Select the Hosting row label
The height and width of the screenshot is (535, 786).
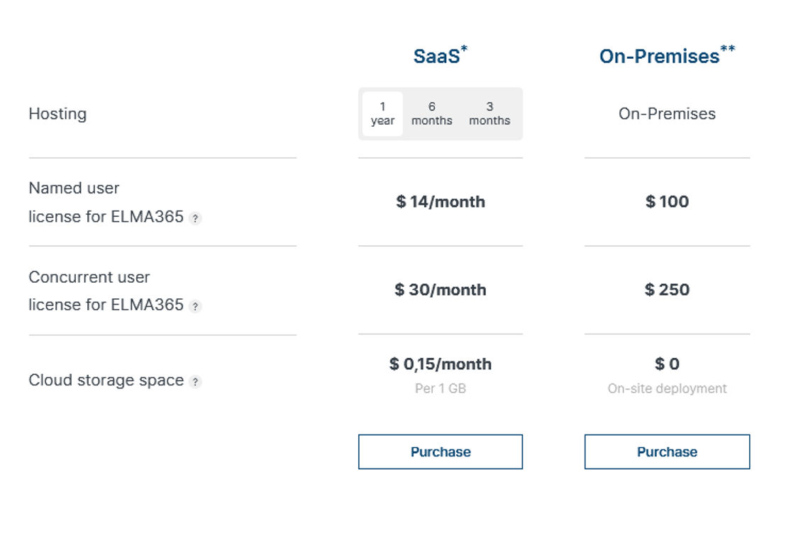[57, 114]
